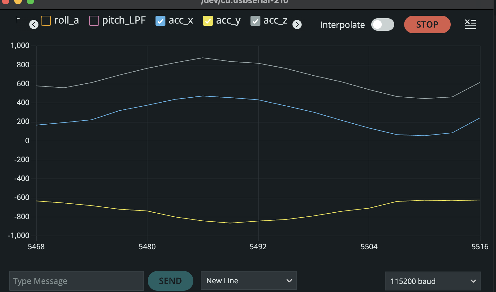Click the Interpolate label
Image resolution: width=496 pixels, height=292 pixels.
point(342,25)
